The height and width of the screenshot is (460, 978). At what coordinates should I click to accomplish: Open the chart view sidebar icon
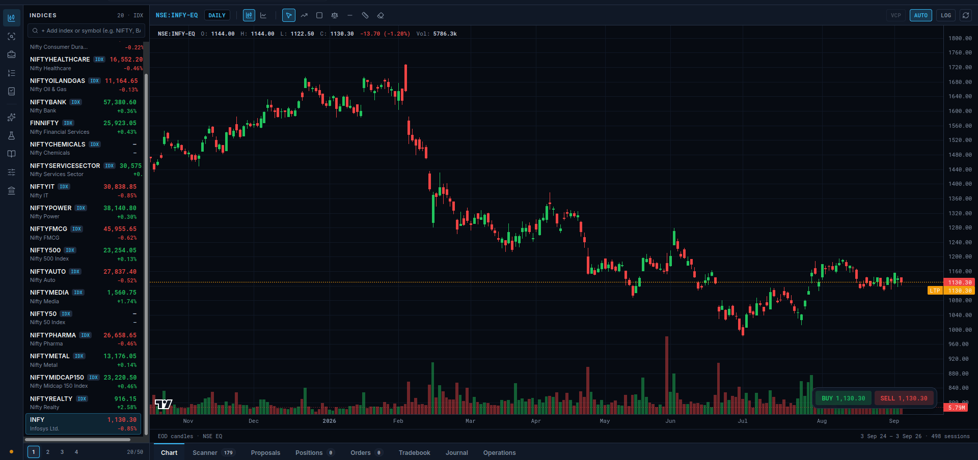(11, 18)
